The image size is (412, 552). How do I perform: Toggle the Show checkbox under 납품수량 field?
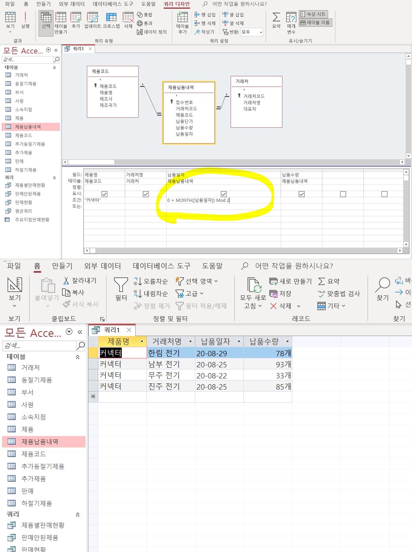[x=301, y=194]
